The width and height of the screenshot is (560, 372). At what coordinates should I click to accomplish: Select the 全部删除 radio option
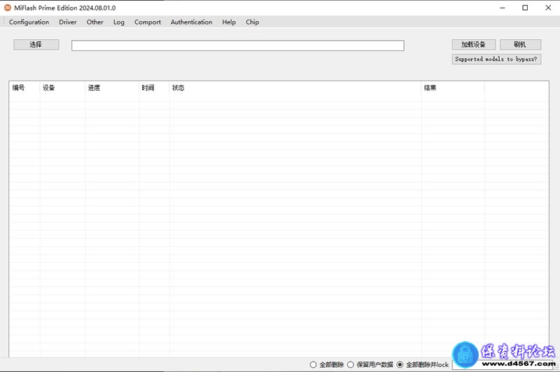pyautogui.click(x=314, y=364)
